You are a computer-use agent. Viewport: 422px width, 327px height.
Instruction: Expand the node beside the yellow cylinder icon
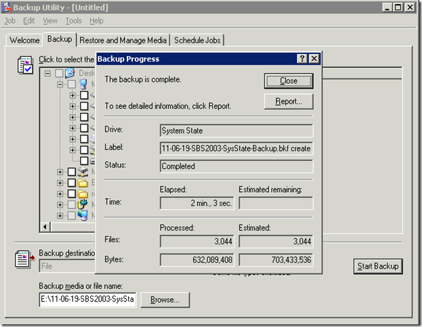60,205
